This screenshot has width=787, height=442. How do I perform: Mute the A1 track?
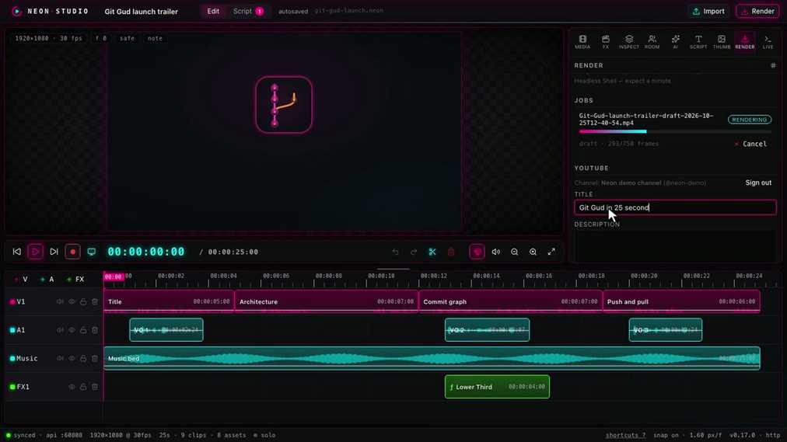coord(60,330)
